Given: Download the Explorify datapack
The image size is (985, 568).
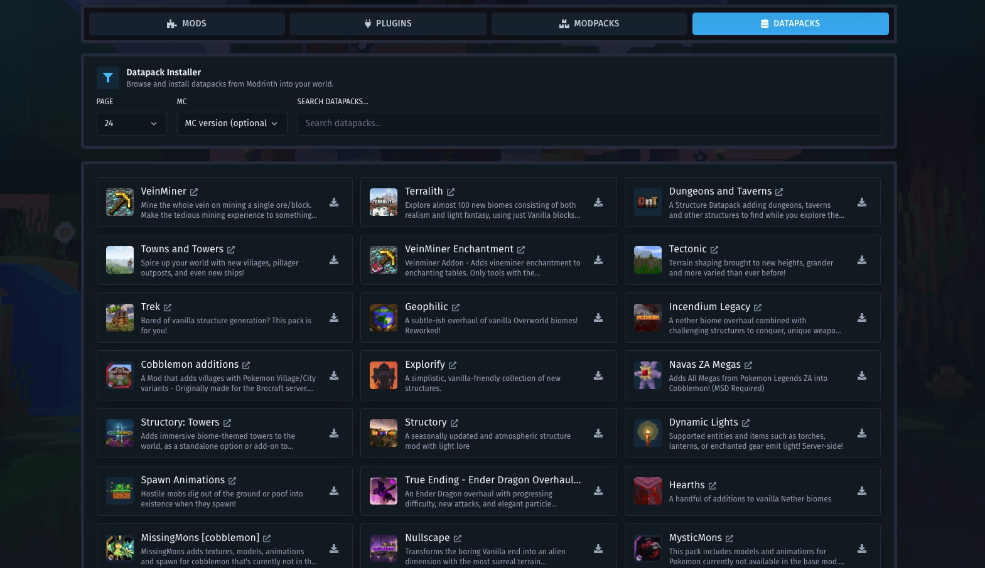Looking at the screenshot, I should click(x=598, y=375).
